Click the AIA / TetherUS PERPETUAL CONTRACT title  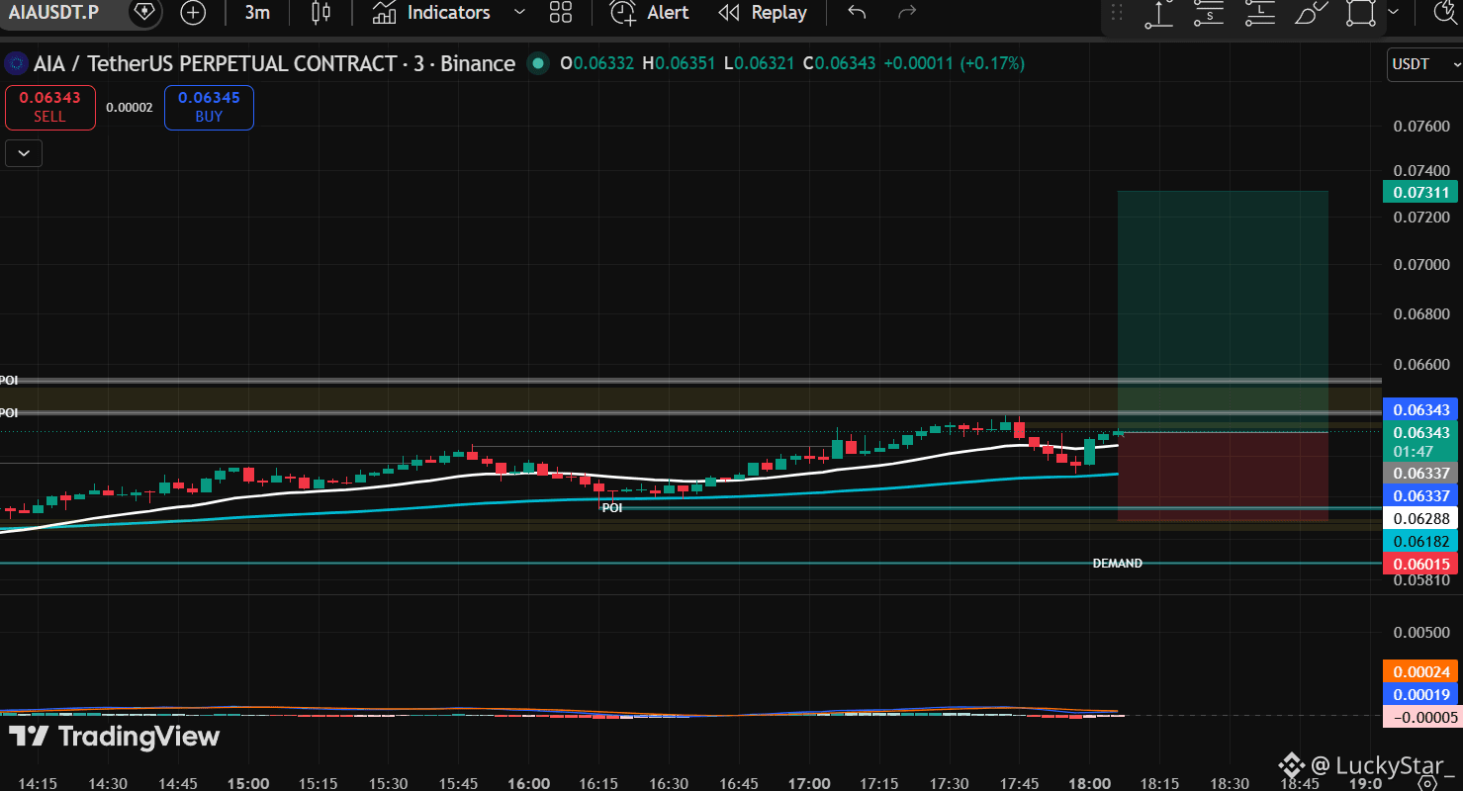tap(216, 64)
